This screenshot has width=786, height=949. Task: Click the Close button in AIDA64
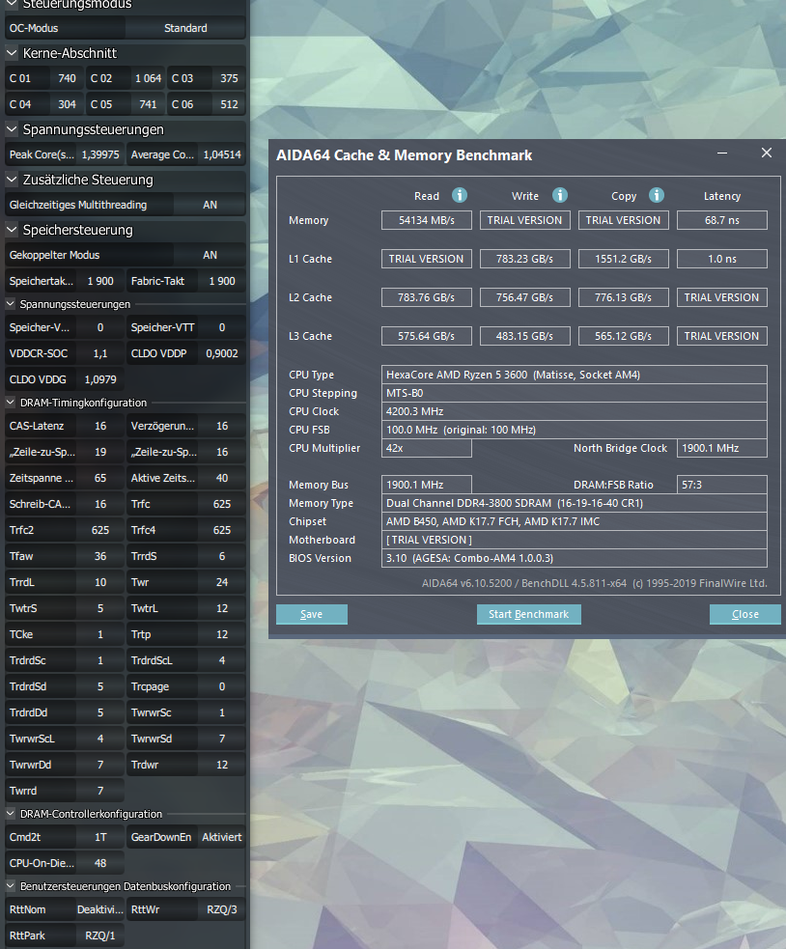point(744,614)
